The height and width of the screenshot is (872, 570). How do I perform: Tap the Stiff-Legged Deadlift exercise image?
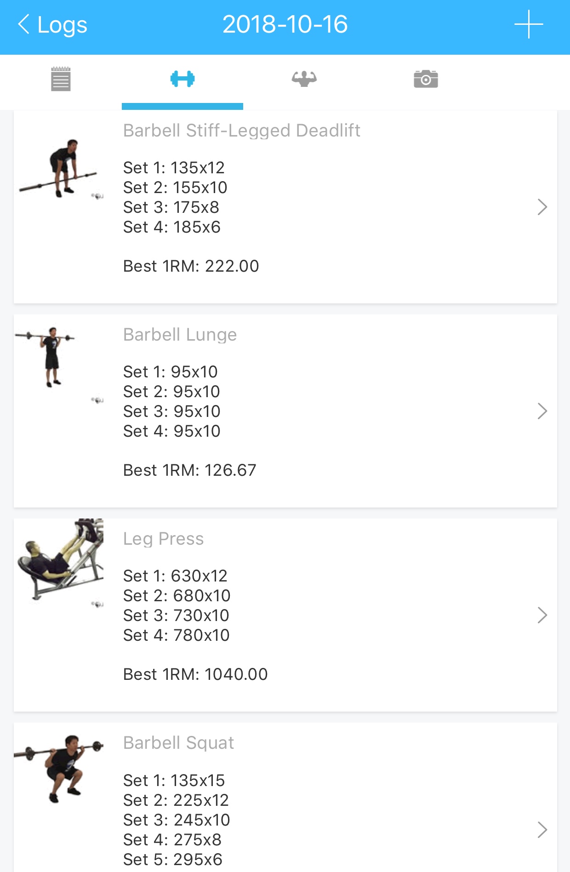click(x=60, y=169)
